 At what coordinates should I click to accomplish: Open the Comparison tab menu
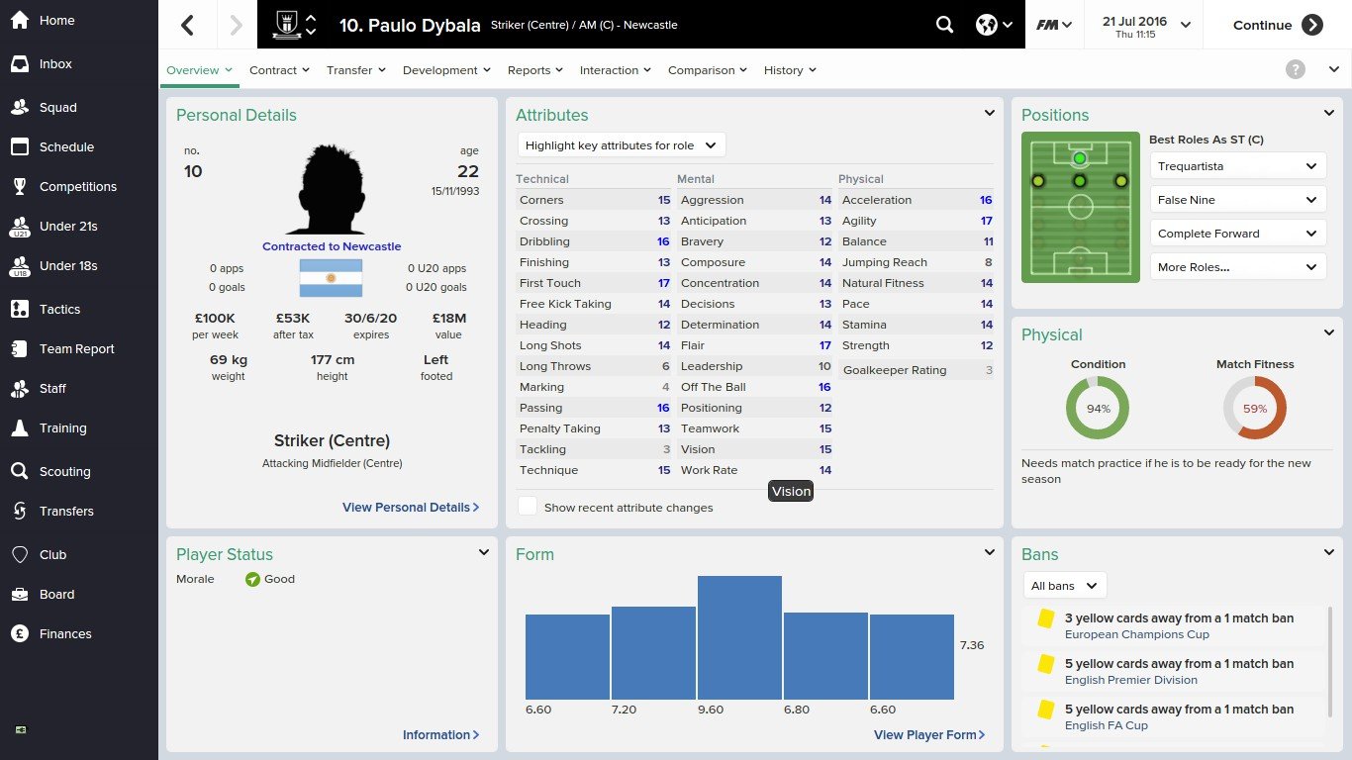707,70
